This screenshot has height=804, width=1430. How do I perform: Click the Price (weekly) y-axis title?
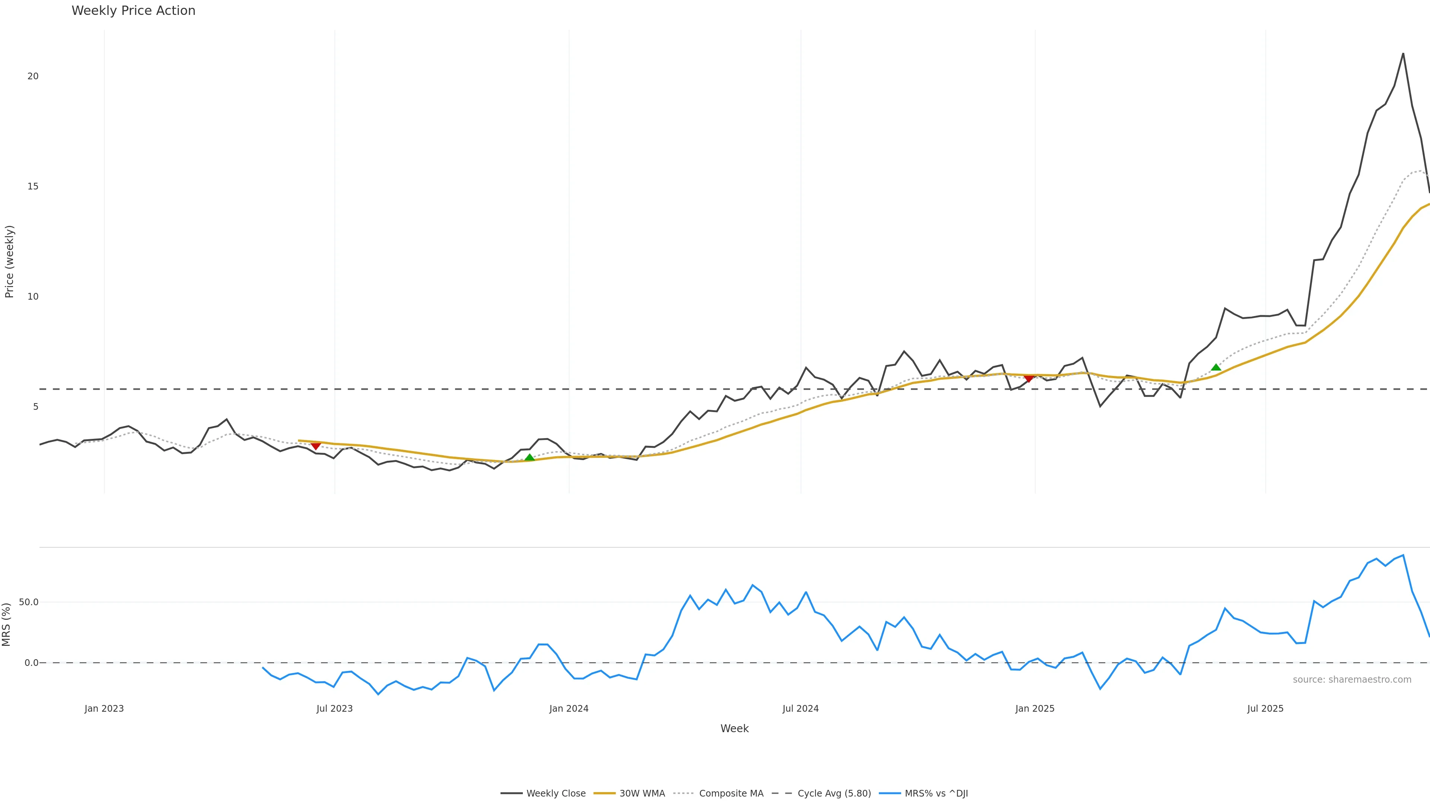[x=9, y=261]
